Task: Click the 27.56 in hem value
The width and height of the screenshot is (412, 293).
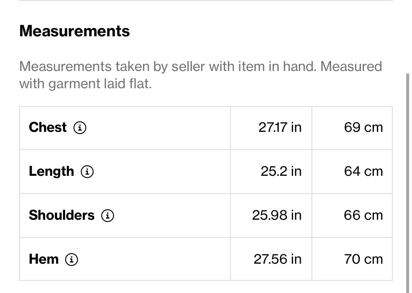Action: 278,259
